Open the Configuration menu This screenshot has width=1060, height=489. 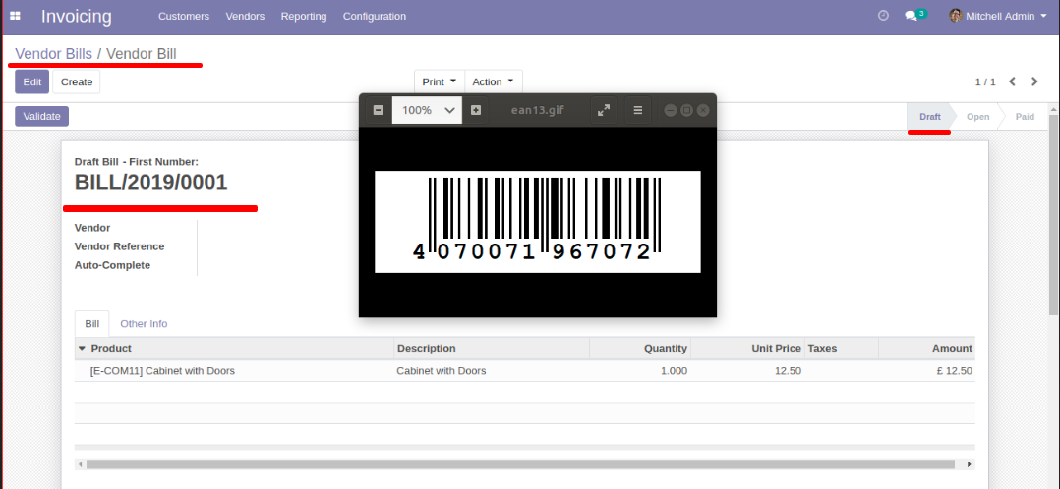click(375, 16)
